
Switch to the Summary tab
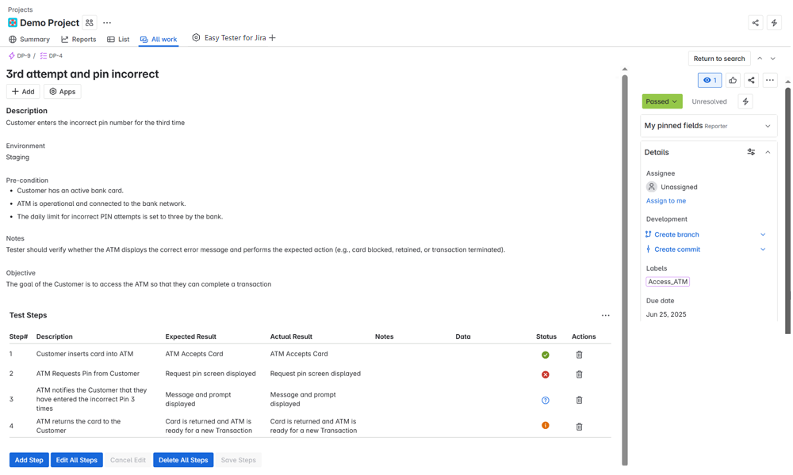coord(29,40)
